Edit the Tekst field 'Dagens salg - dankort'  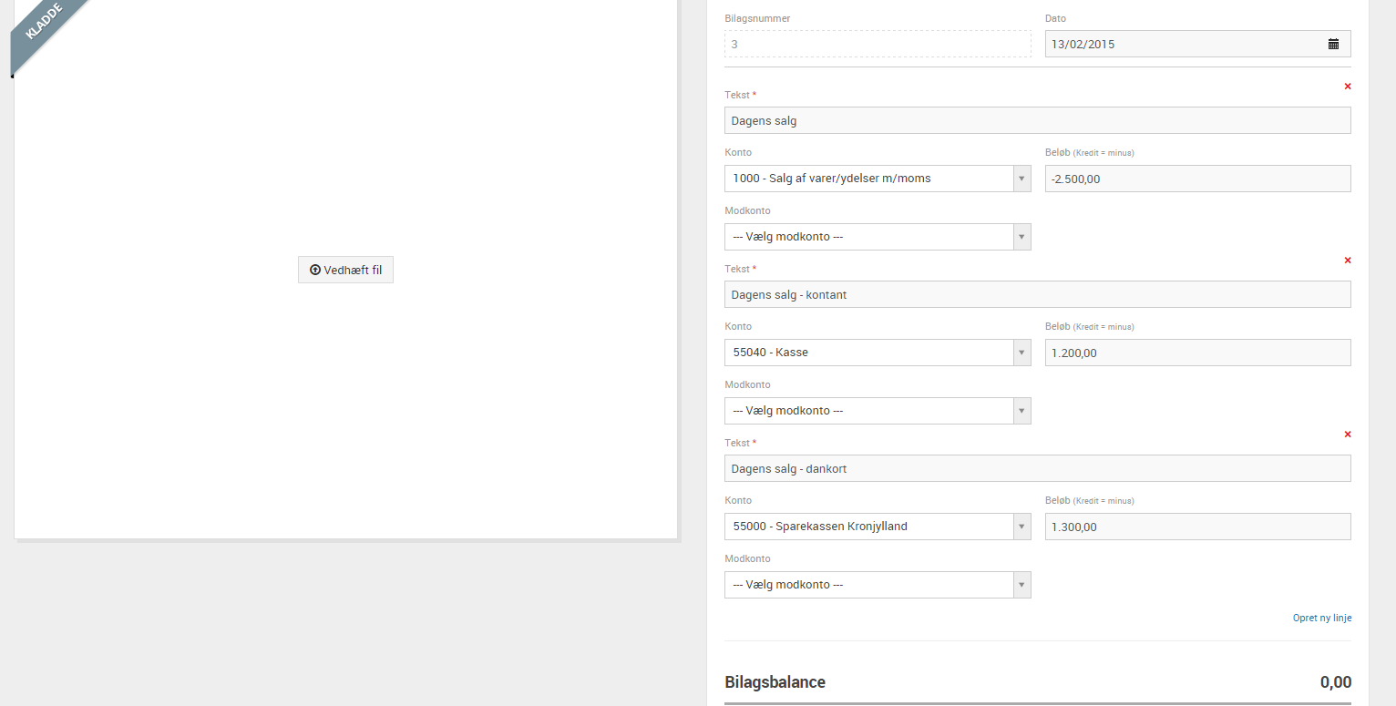tap(1037, 468)
